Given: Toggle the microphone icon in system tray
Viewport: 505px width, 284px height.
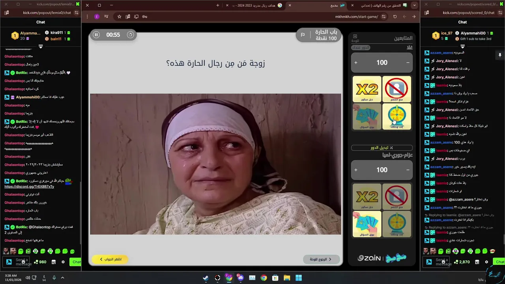Looking at the screenshot, I should 54,278.
